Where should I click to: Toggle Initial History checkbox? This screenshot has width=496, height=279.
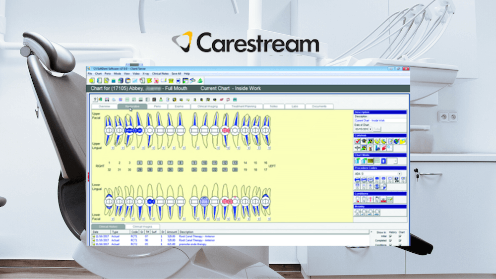click(x=390, y=236)
